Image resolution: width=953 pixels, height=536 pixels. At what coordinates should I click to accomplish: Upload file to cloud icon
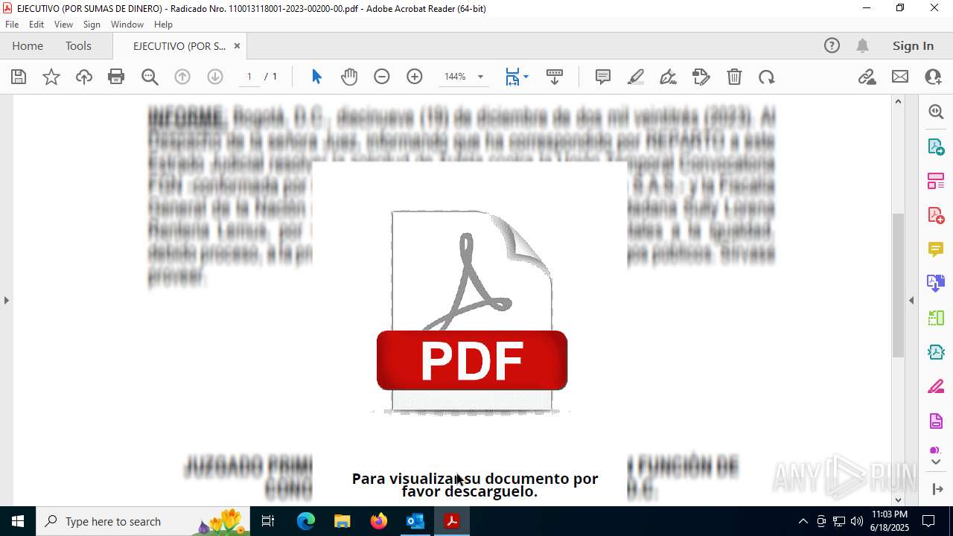84,77
